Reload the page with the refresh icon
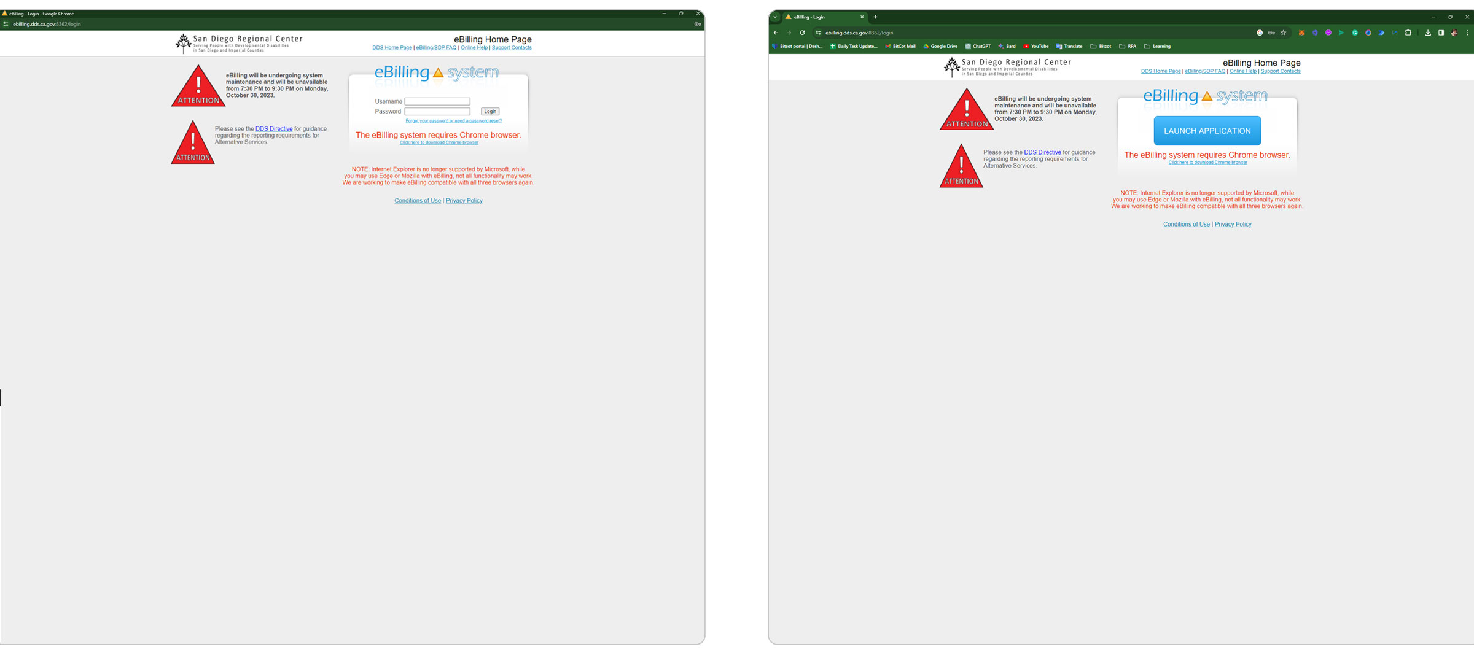The height and width of the screenshot is (655, 1474). pyautogui.click(x=803, y=33)
